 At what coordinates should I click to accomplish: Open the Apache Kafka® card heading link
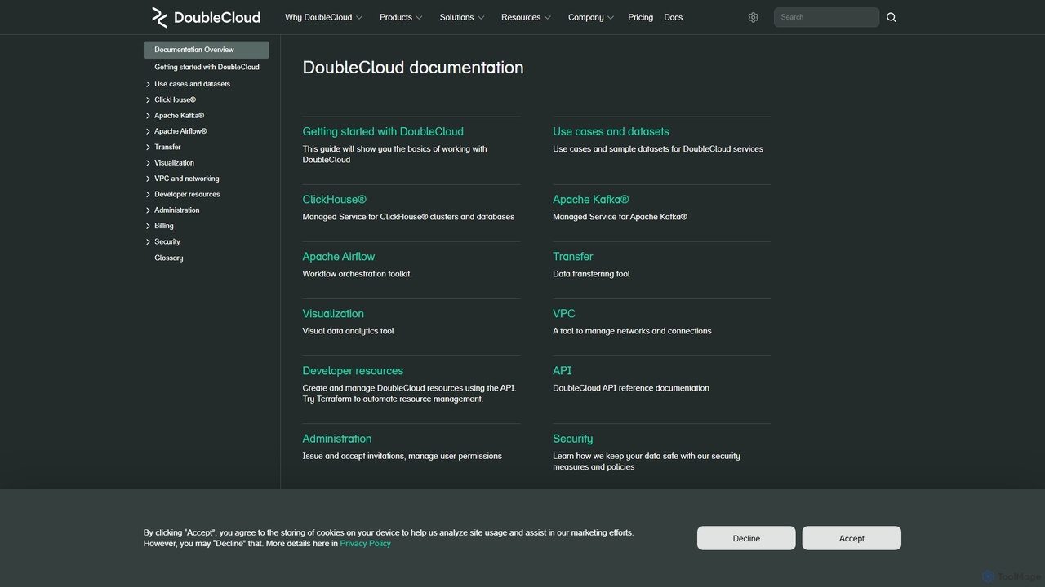click(591, 200)
